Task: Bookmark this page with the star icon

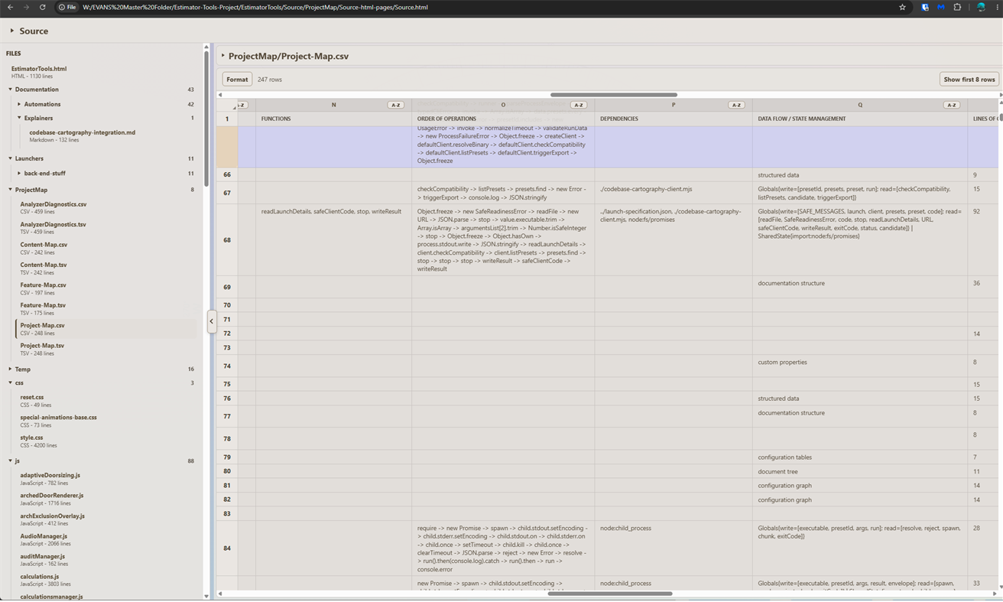Action: coord(902,7)
